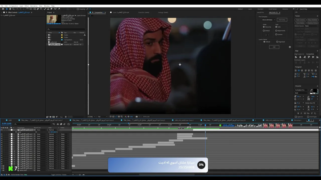Open viewer magnification dropdown showing 71.3%
The image size is (321, 180).
point(91,116)
